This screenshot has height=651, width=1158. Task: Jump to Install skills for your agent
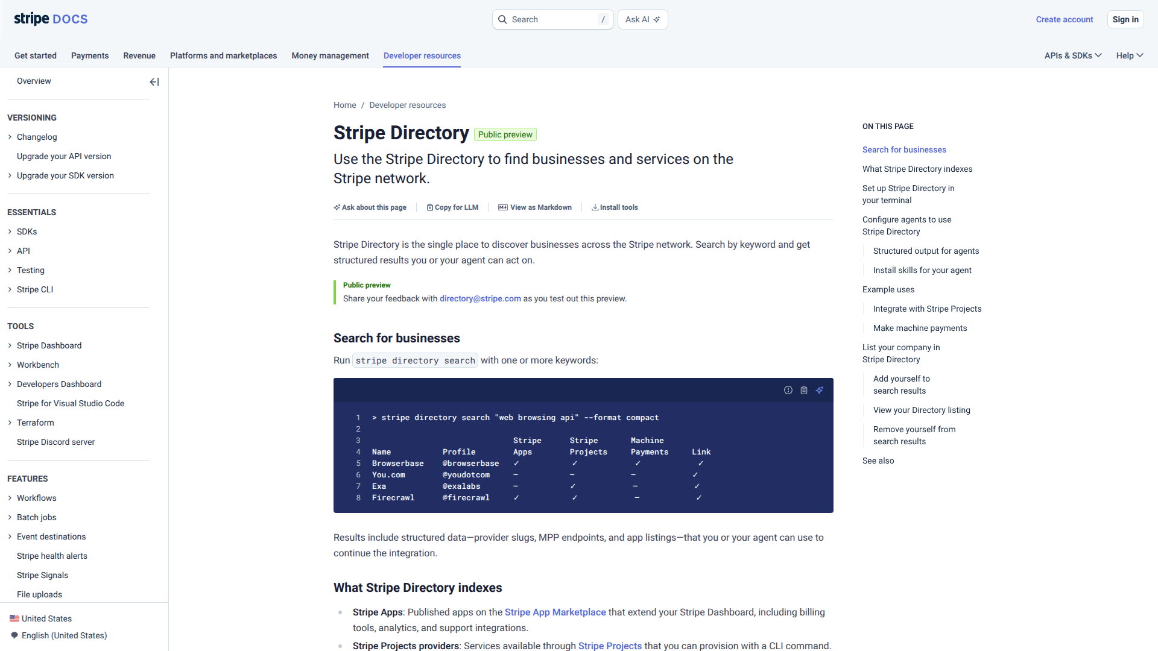pos(922,270)
